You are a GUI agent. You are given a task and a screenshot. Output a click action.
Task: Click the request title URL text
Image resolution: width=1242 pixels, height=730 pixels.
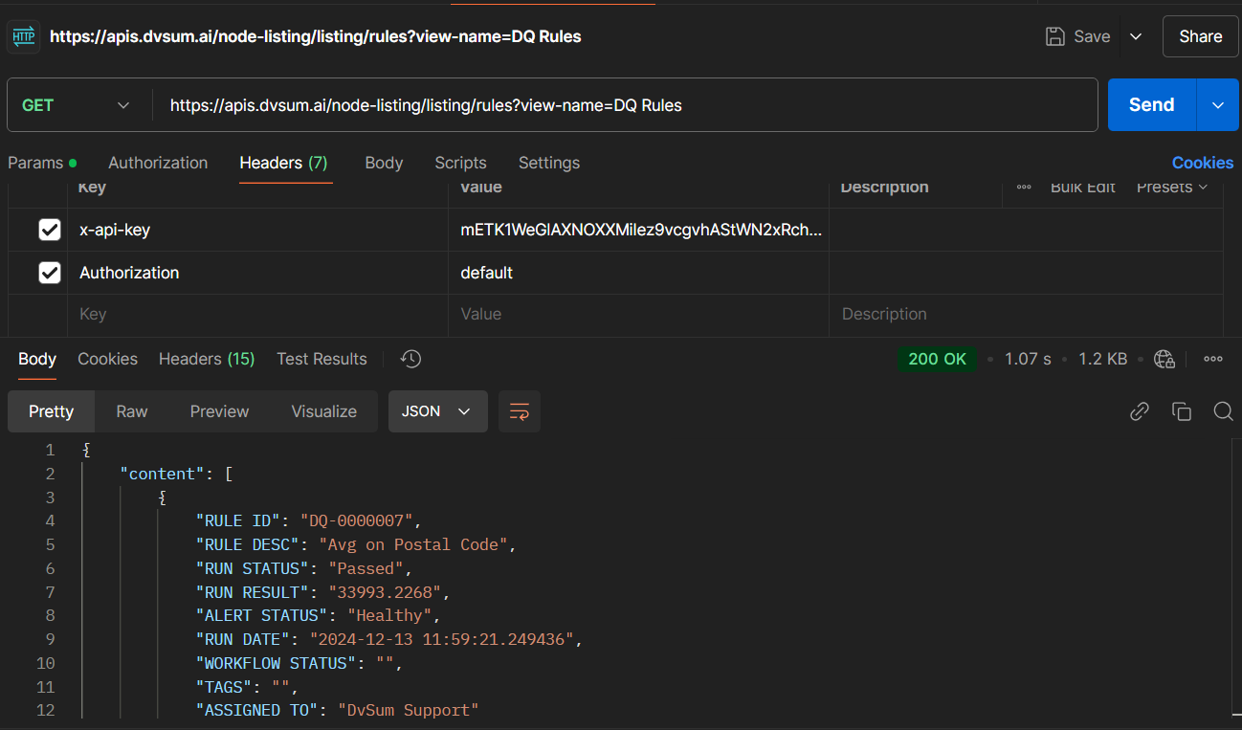[316, 36]
